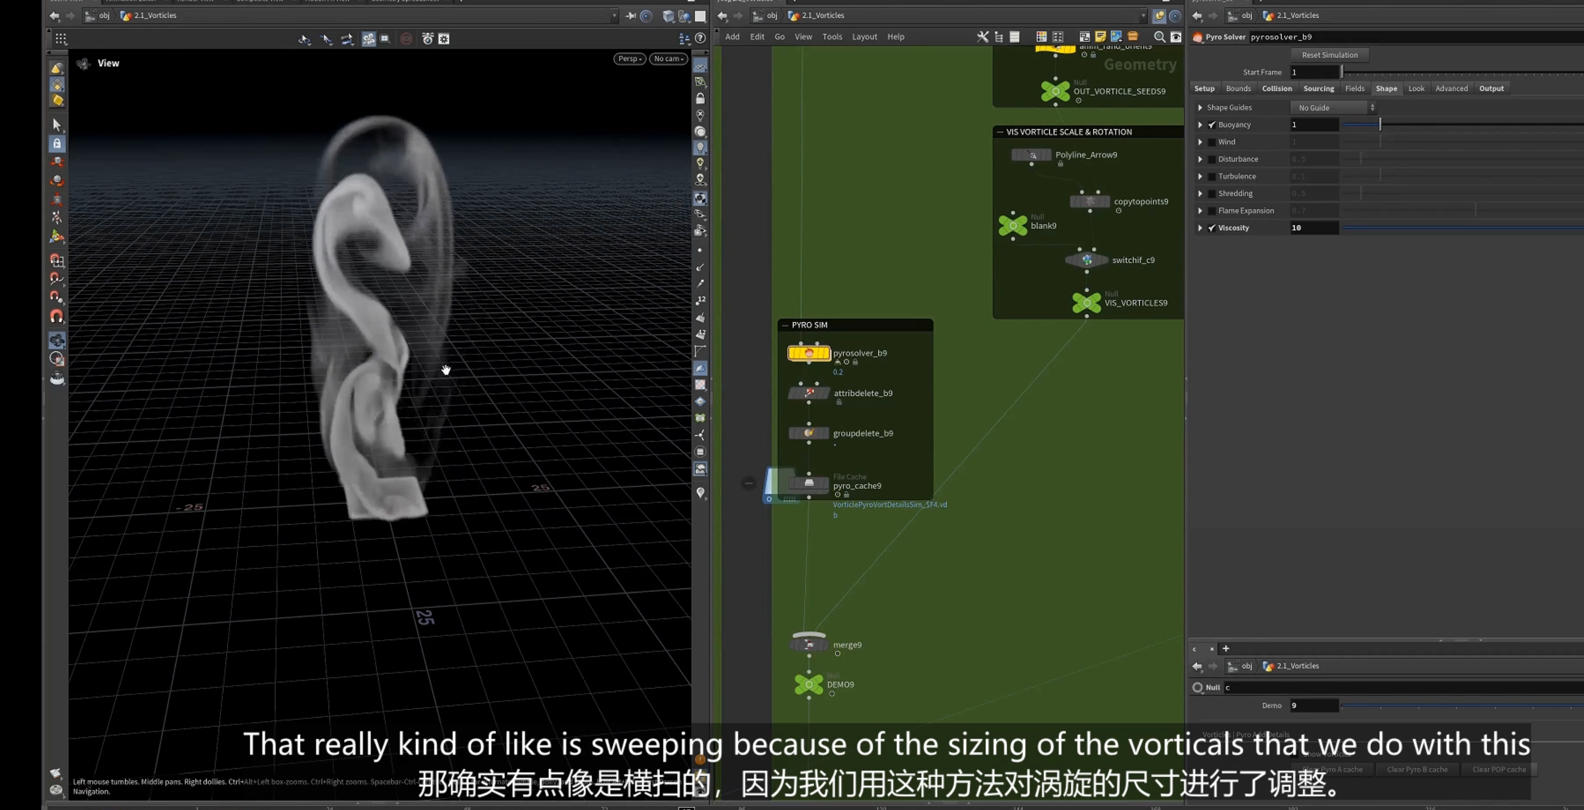
Task: Click the orange network box icon in network toolbar
Action: tap(1133, 37)
